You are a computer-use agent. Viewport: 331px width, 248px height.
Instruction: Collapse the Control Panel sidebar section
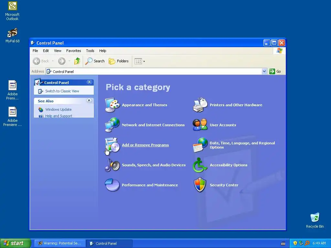point(89,82)
